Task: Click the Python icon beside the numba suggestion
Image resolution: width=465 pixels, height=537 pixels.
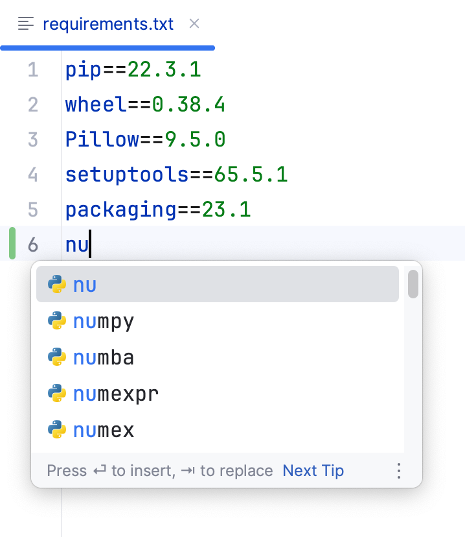Action: 58,357
